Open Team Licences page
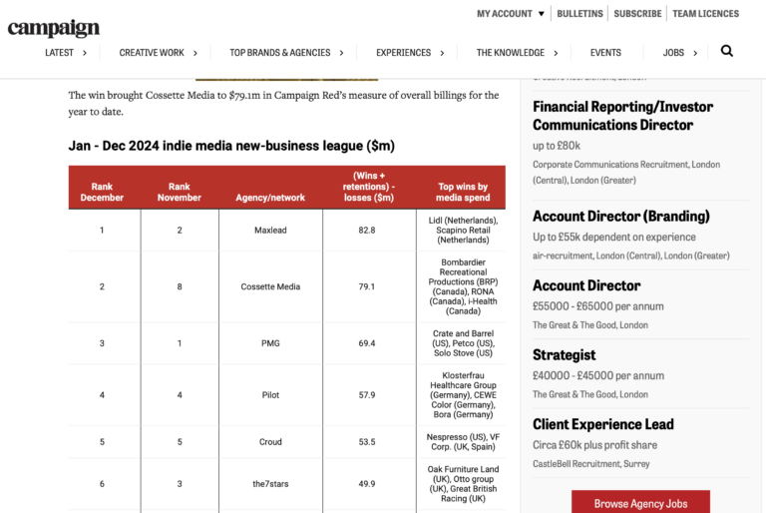This screenshot has height=513, width=766. click(705, 14)
